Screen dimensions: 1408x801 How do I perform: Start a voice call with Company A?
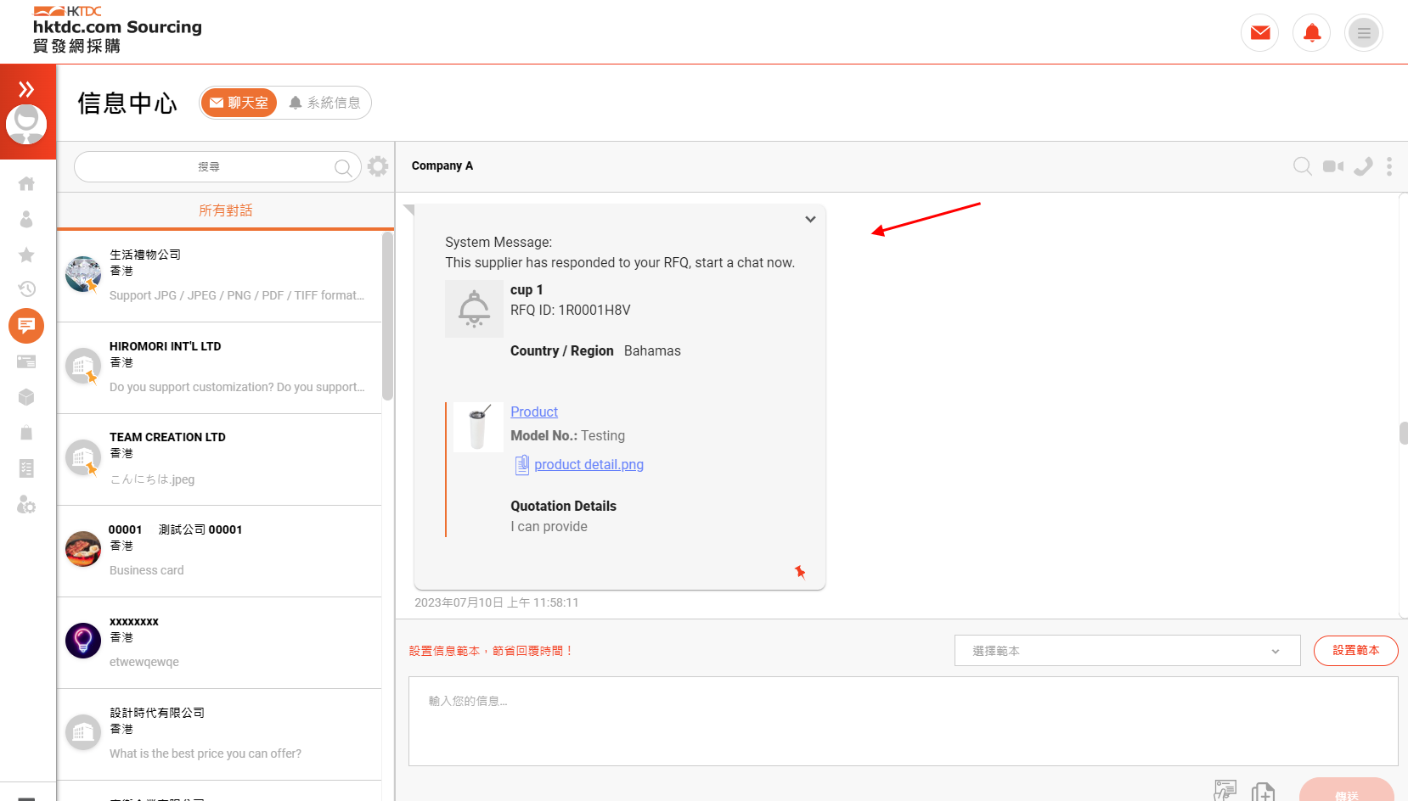pyautogui.click(x=1363, y=166)
